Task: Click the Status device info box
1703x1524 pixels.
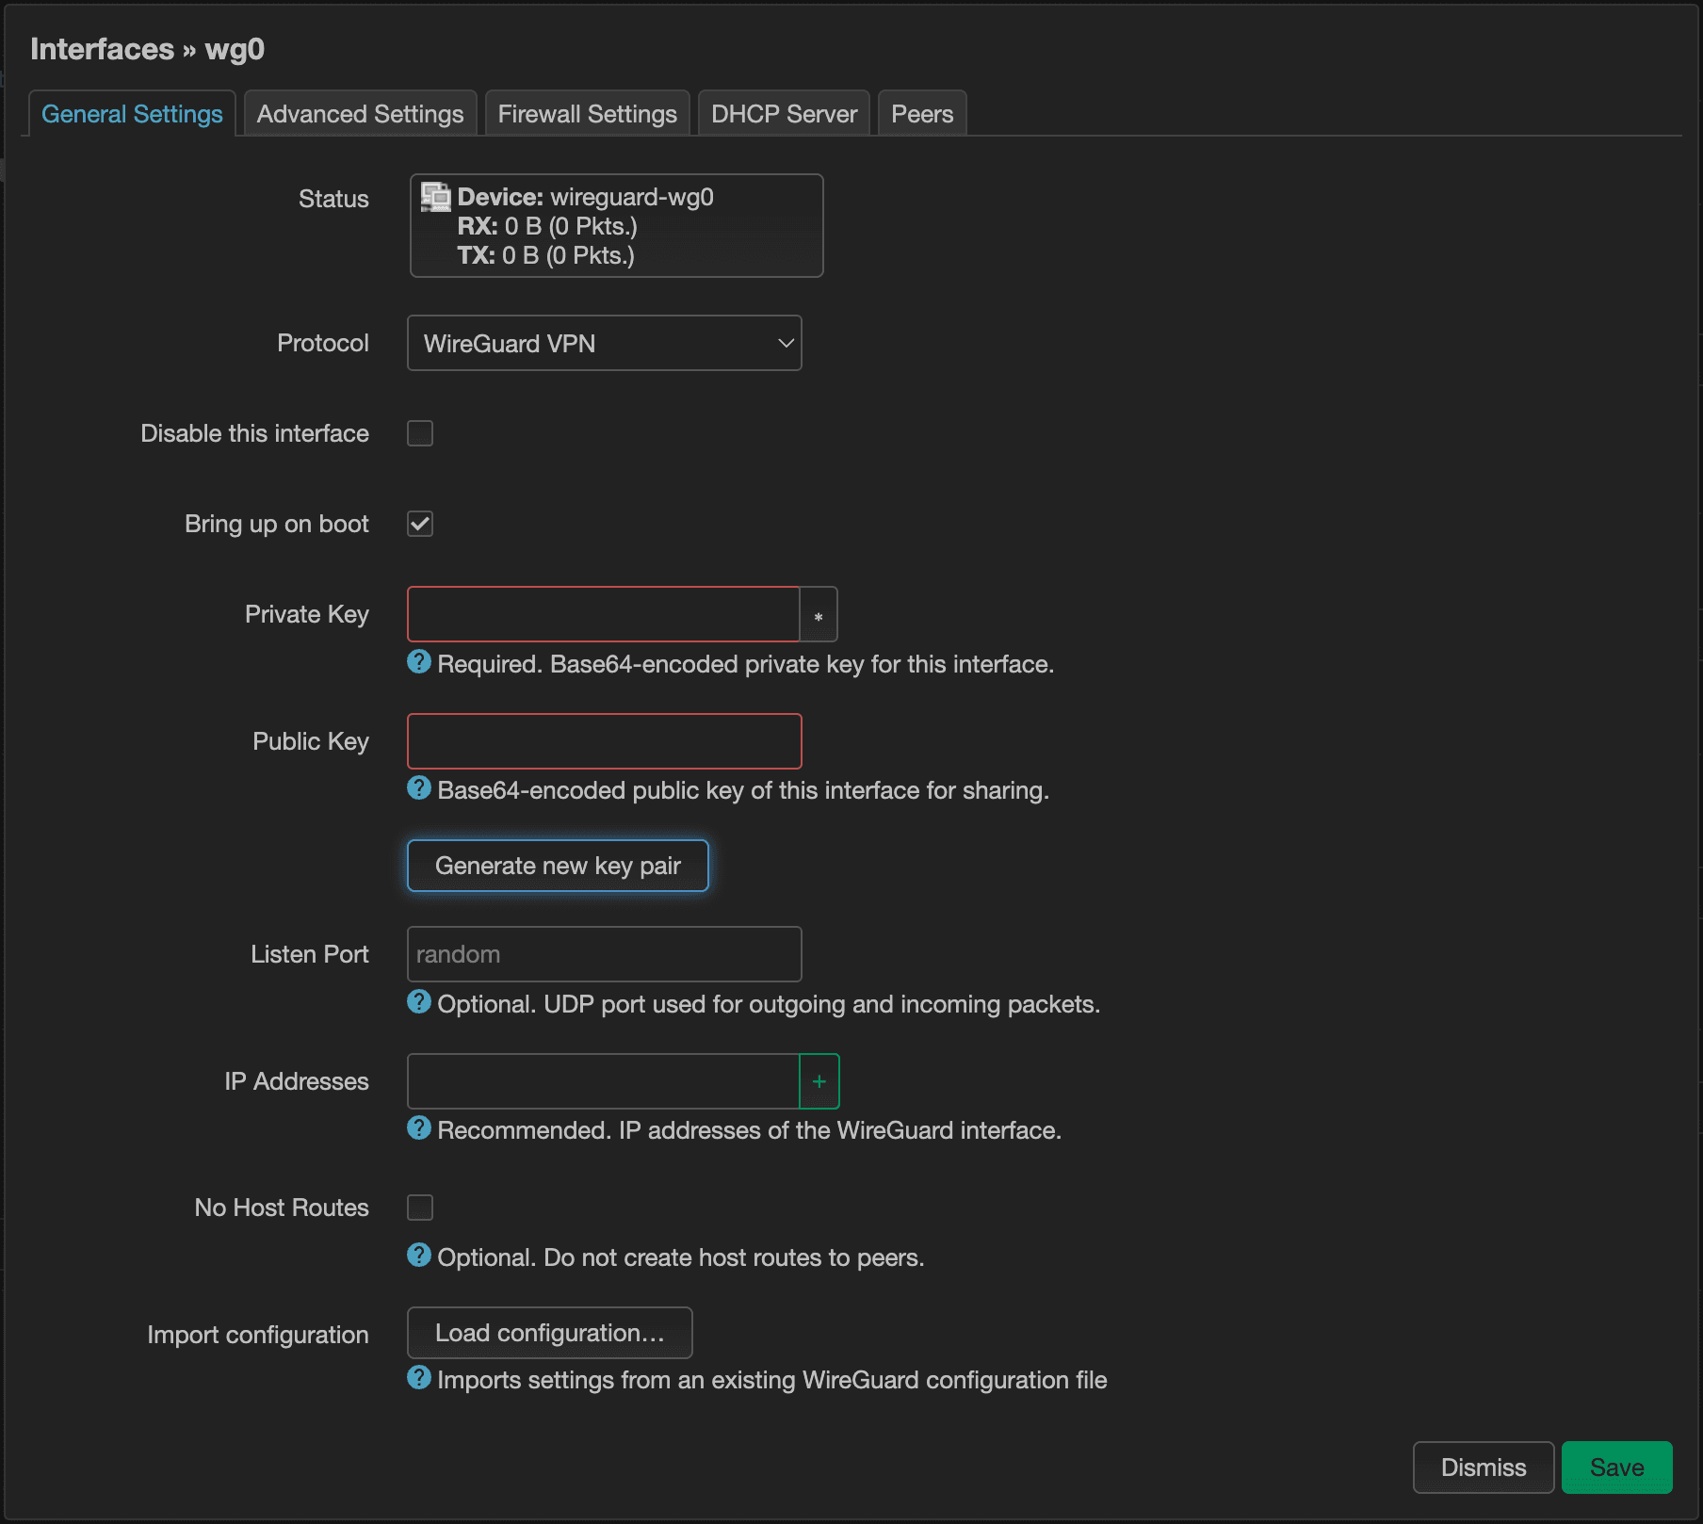Action: click(x=617, y=226)
